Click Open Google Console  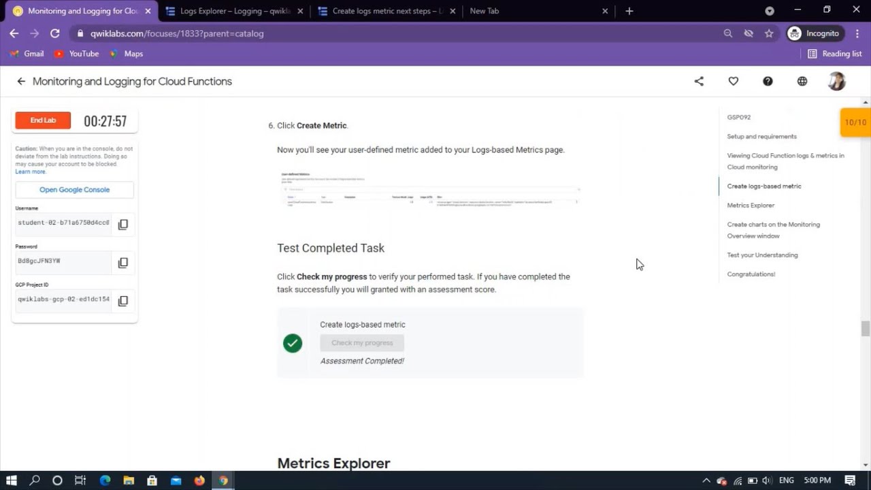tap(75, 190)
